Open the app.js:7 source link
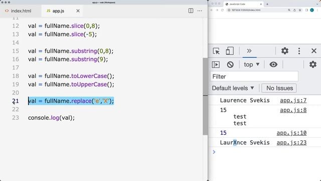Screen dimensions: 321x181 (293, 101)
